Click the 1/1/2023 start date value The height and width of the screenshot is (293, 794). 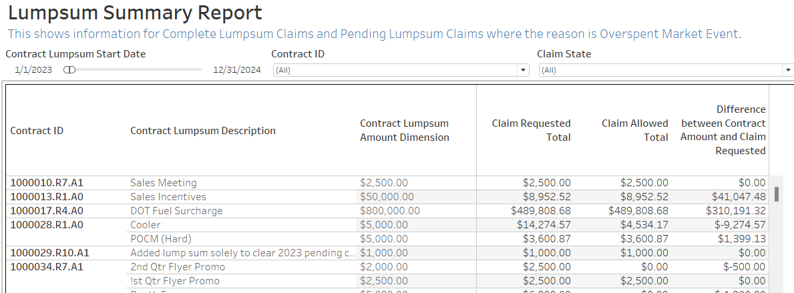click(33, 69)
